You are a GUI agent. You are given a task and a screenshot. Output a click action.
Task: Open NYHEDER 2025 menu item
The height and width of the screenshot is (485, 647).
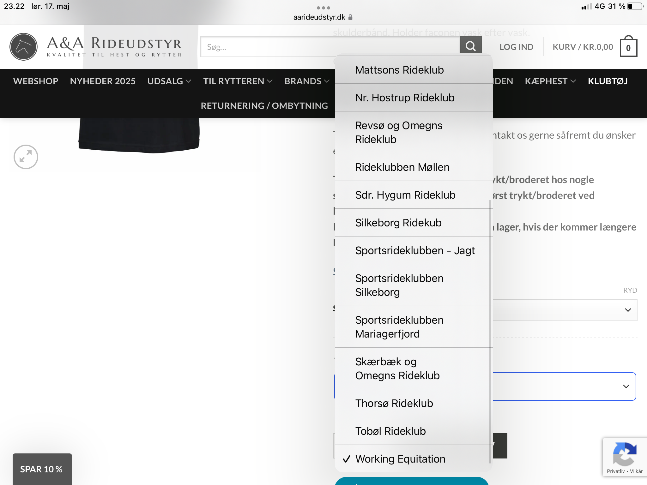103,81
